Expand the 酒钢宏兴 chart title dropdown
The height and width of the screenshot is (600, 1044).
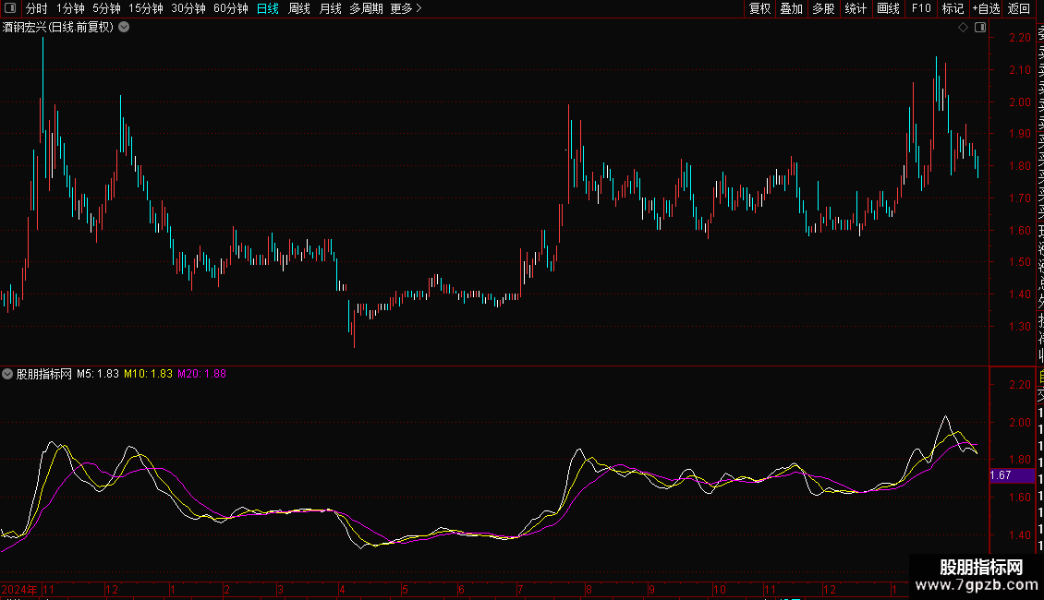tap(124, 28)
